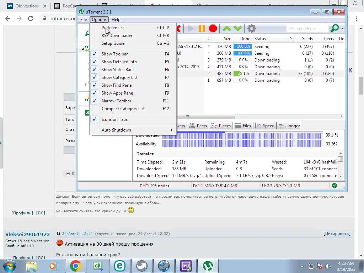Click the Search Here input field

pos(307,28)
